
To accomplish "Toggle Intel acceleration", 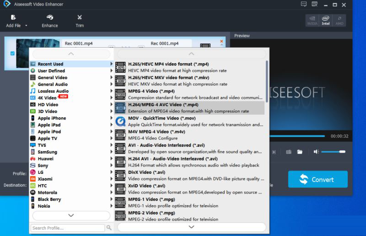I will click(326, 21).
